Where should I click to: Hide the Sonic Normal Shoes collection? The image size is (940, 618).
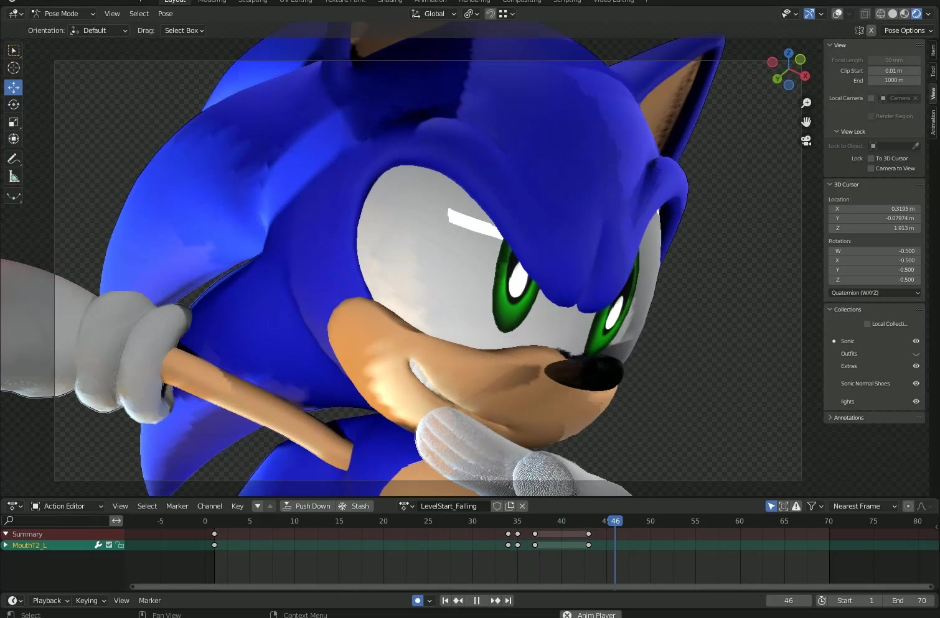coord(916,384)
